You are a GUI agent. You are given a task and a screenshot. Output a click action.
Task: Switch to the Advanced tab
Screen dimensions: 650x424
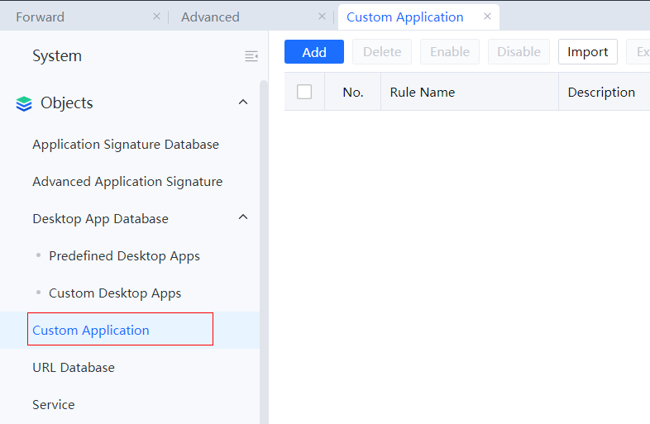pos(210,17)
